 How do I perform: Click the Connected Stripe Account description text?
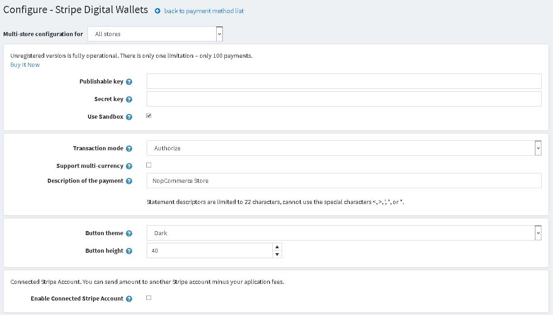(x=147, y=282)
